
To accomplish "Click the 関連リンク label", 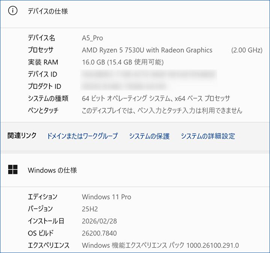I will click(x=22, y=136).
